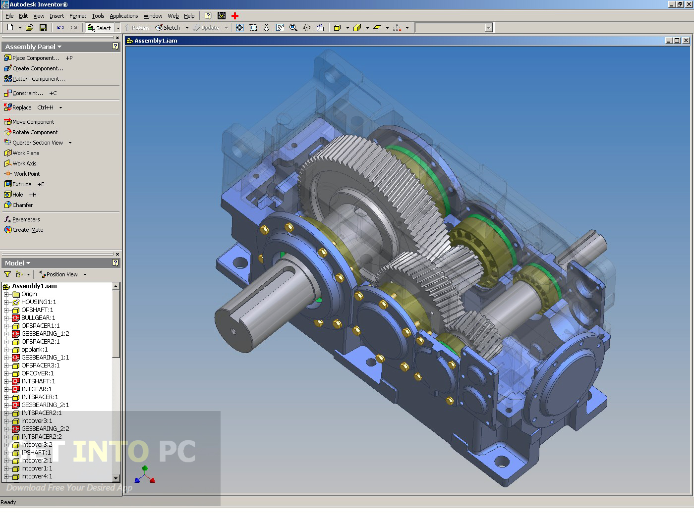Open the Assembly Panel dropdown header
Screen dimensions: 694x520
click(x=33, y=47)
